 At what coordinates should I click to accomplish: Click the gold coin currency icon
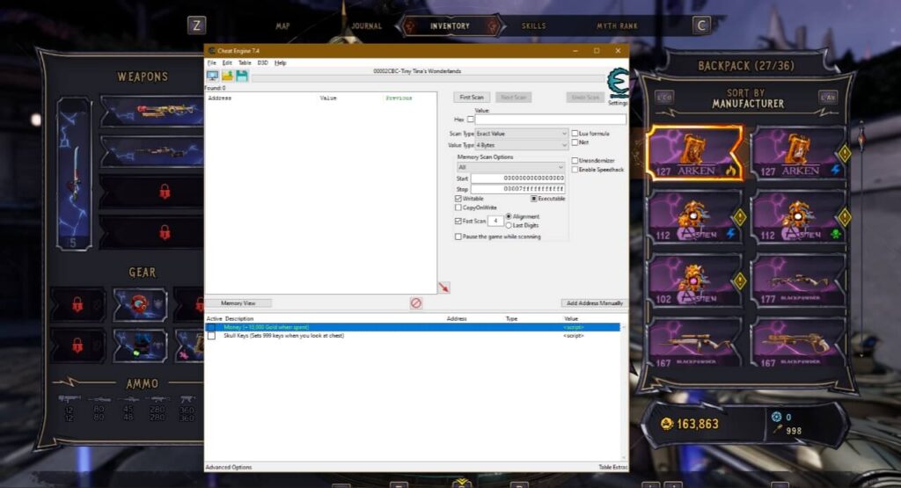[667, 424]
